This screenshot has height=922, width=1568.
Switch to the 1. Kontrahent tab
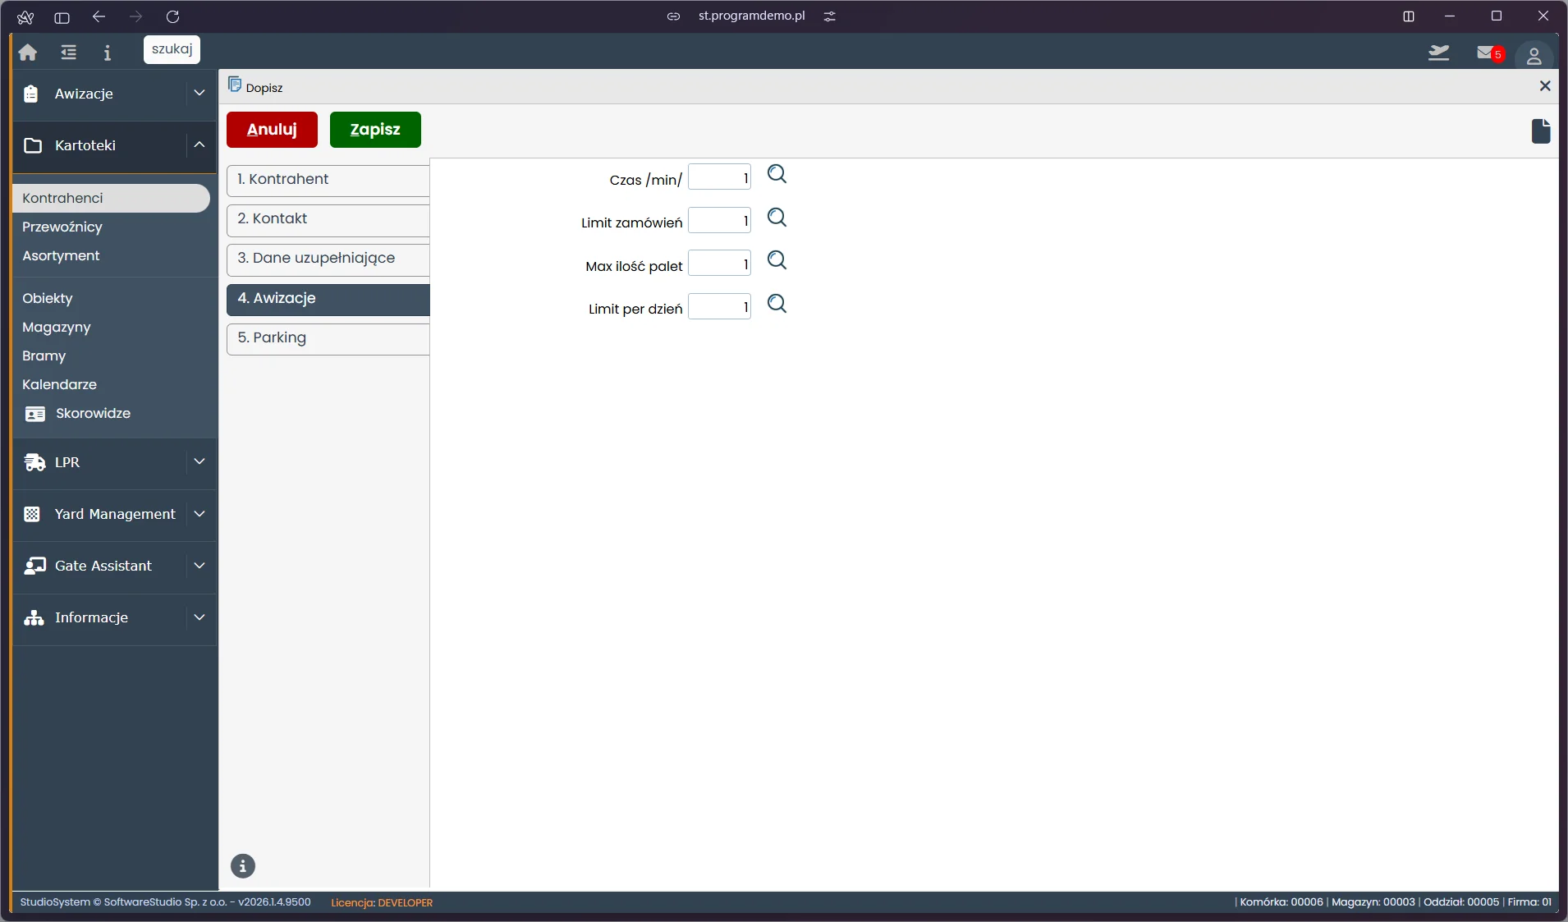(328, 180)
